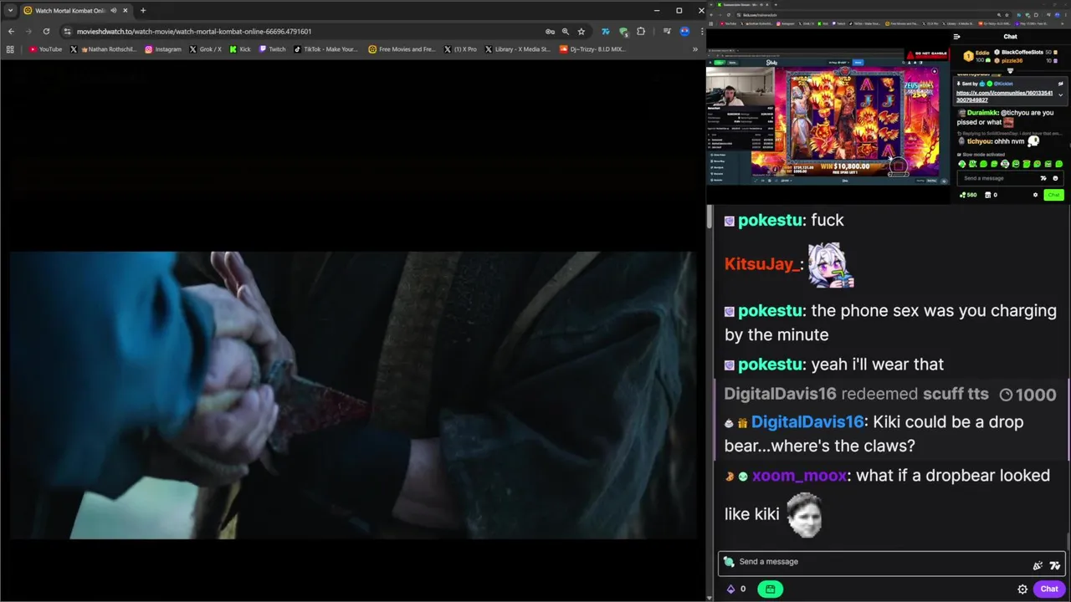Screen dimensions: 1071x602
Task: Click the movieshdwatch.to address bar URL
Action: (194, 32)
